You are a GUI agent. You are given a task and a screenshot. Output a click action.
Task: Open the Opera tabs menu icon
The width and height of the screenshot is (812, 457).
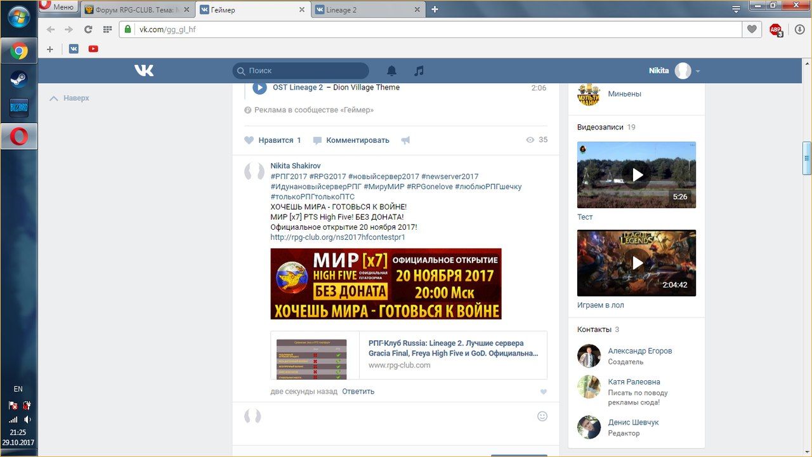[736, 9]
